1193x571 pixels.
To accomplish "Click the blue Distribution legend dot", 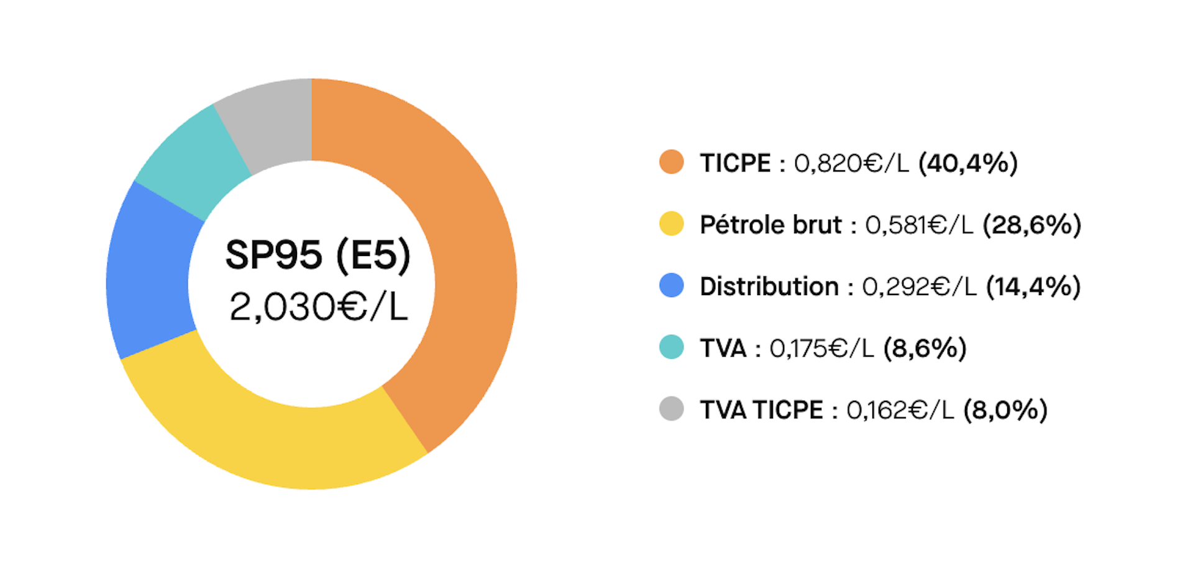I will (671, 286).
